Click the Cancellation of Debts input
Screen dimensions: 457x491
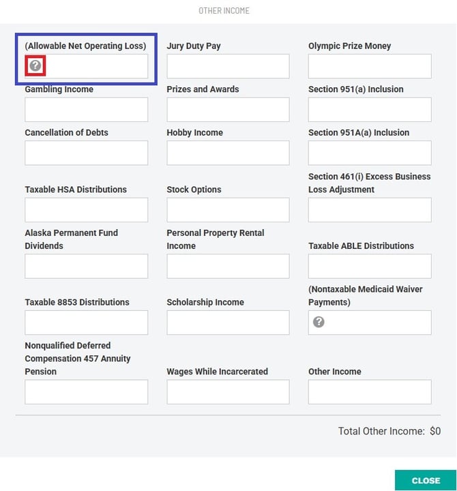coord(86,153)
